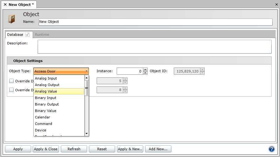Screen dimensions: 280x157
Task: Click the Reset button
Action: [102, 149]
